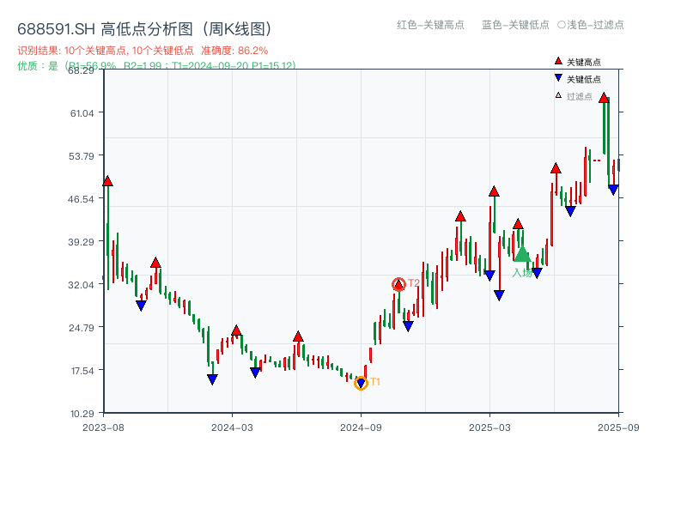Click the orange circled T1 marker on the chart

(362, 382)
